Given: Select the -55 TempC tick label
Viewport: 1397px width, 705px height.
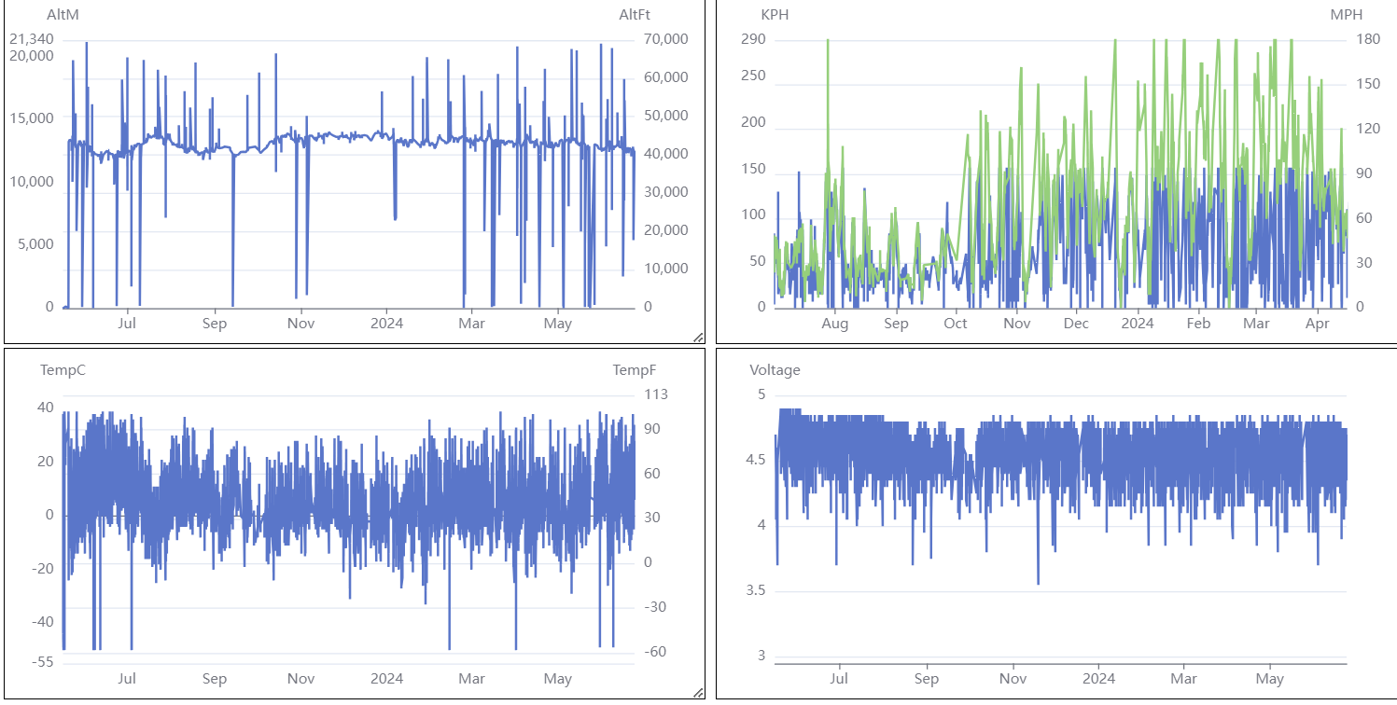Looking at the screenshot, I should coord(43,661).
